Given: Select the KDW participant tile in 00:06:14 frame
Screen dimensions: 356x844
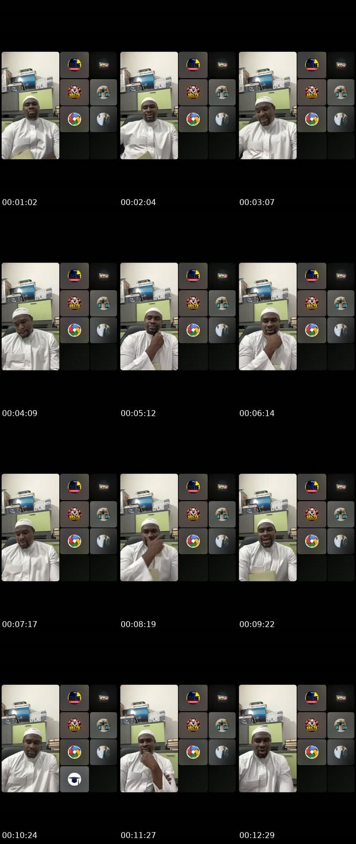Looking at the screenshot, I should point(341,276).
